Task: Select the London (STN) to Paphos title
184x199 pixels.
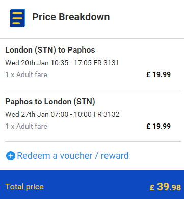Action: (x=50, y=50)
